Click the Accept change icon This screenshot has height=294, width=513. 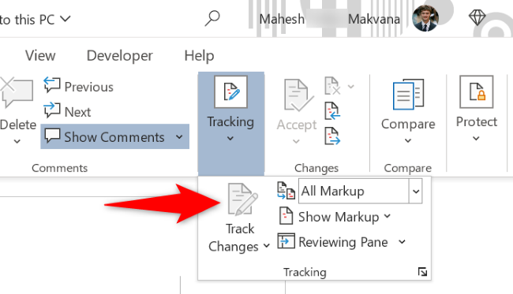coord(298,95)
